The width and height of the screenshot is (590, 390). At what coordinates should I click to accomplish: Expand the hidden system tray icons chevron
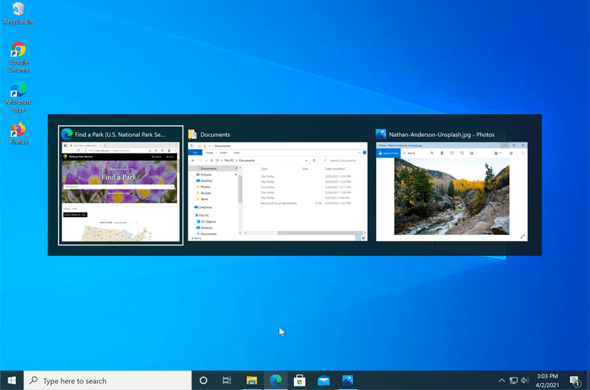tap(501, 380)
